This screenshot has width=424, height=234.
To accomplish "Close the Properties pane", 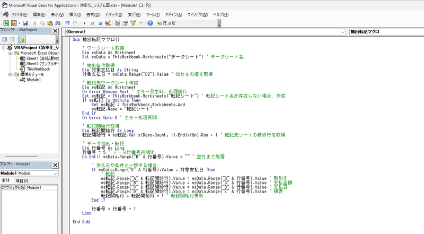I will click(56, 165).
